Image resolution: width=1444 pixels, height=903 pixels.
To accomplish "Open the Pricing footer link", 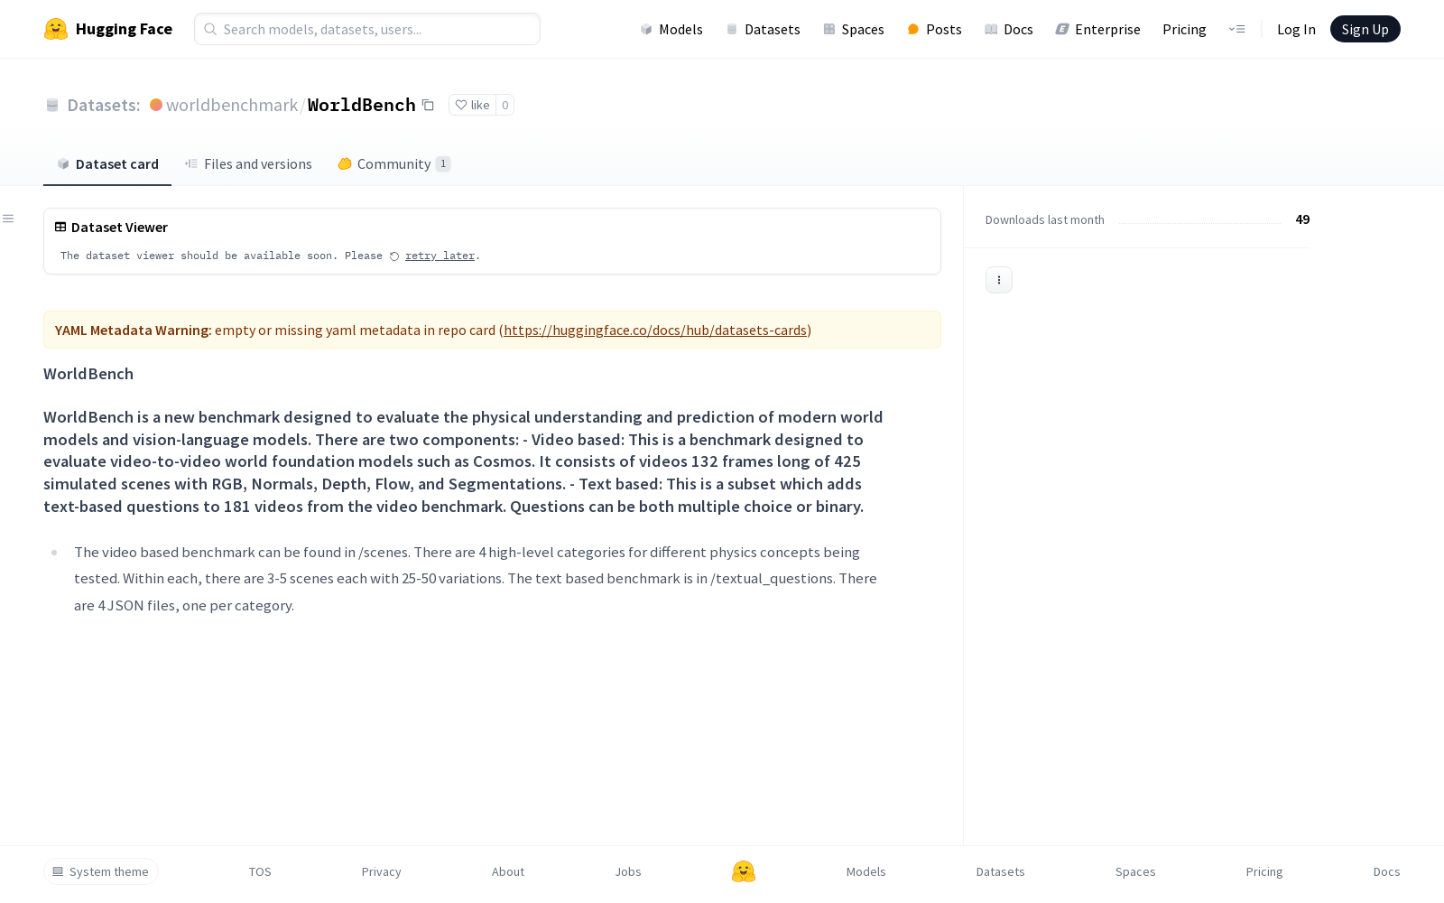I will 1264,871.
